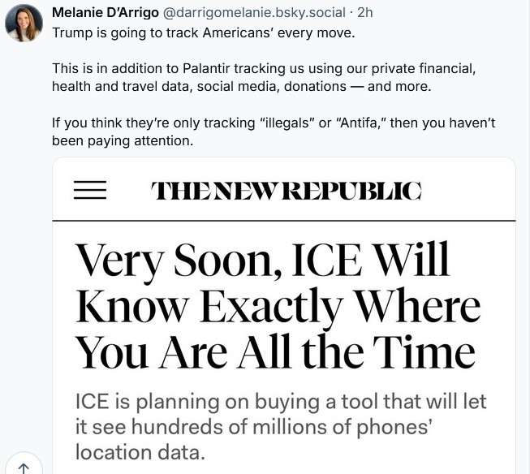Click the 2h post timestamp
This screenshot has height=474, width=530.
point(365,13)
